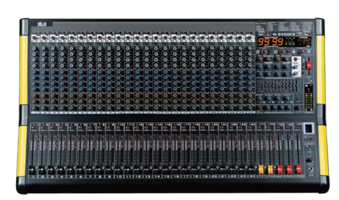Click red knob atop channel 23 fader strip
The image size is (339, 200).
pyautogui.click(x=240, y=127)
